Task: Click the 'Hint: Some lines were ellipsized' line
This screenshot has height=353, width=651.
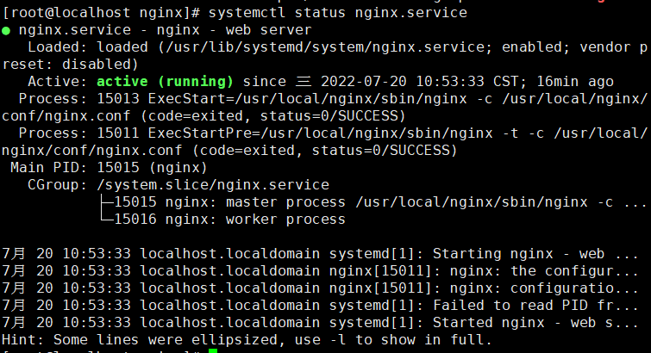Action: coord(247,340)
